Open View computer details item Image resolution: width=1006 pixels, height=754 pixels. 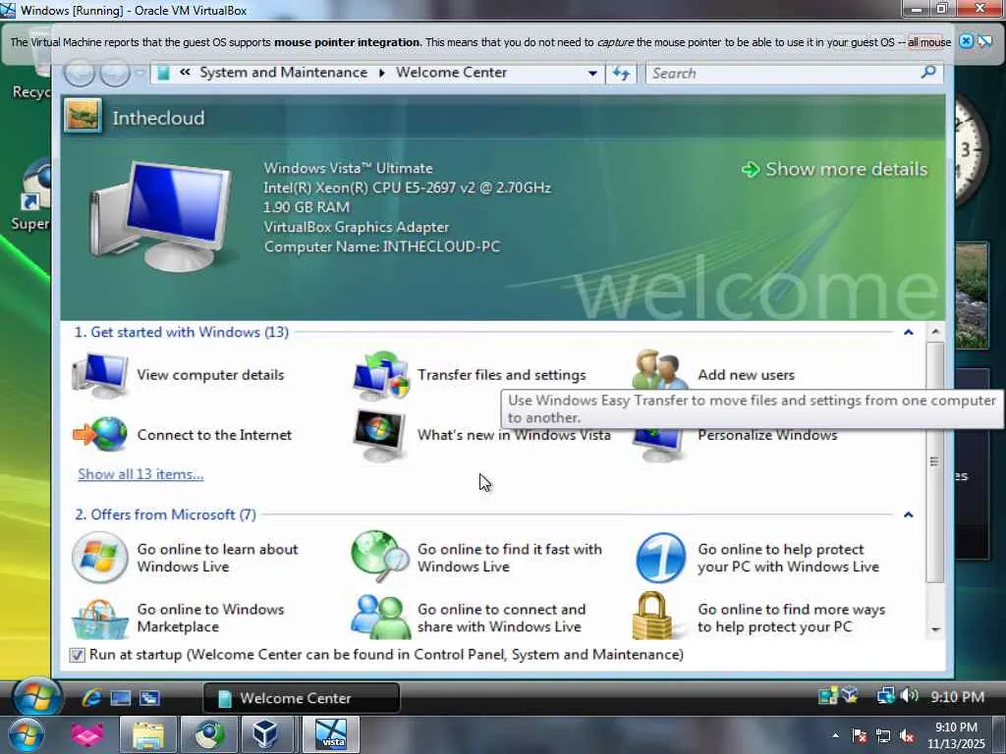(179, 375)
